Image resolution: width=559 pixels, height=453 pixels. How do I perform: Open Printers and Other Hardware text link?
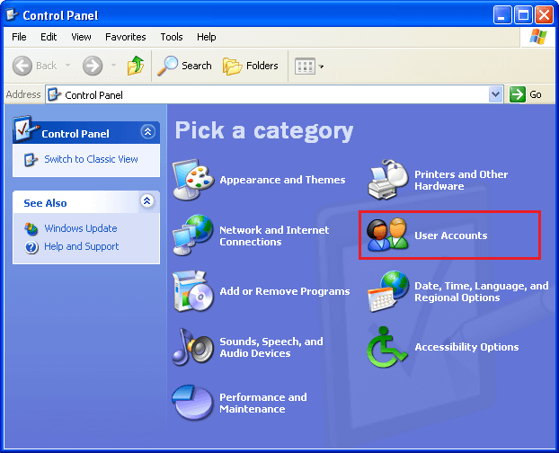click(461, 180)
